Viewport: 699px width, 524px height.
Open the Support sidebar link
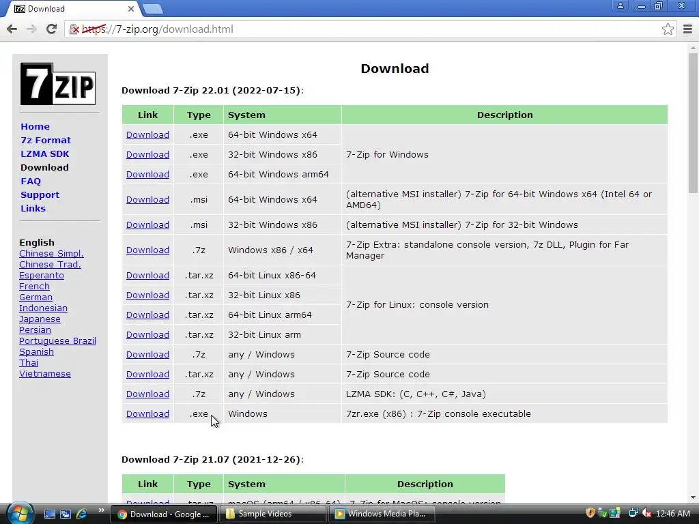[x=40, y=194]
